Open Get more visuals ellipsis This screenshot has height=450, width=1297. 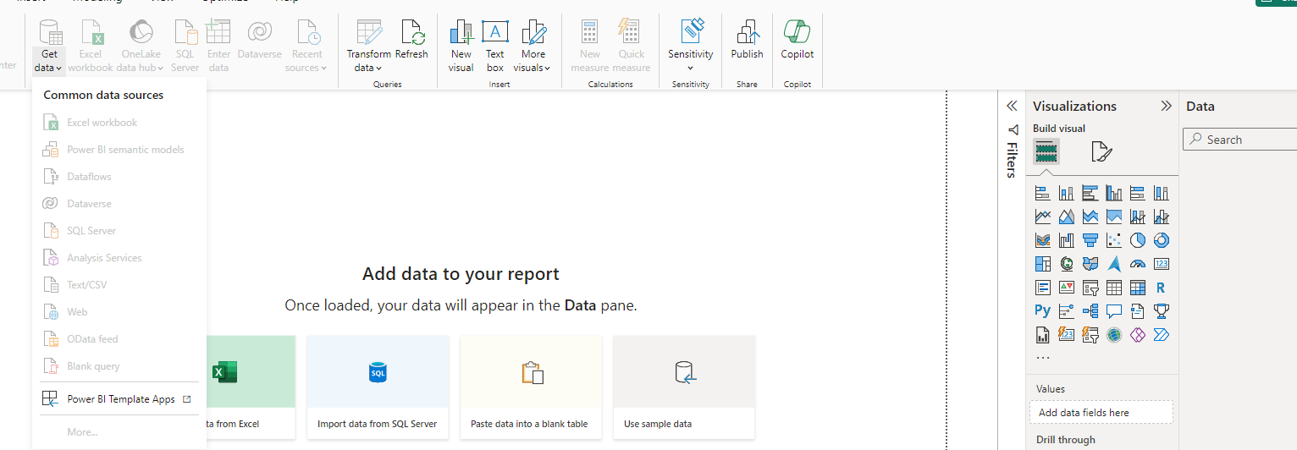[x=1043, y=358]
